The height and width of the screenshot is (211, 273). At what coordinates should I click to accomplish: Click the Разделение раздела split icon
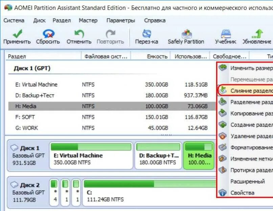(223, 102)
